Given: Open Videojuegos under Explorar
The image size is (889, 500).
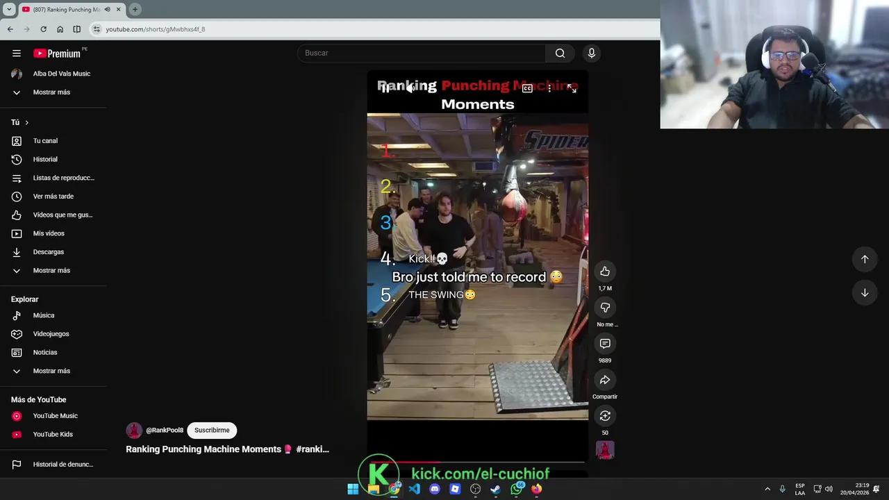Looking at the screenshot, I should 53,334.
